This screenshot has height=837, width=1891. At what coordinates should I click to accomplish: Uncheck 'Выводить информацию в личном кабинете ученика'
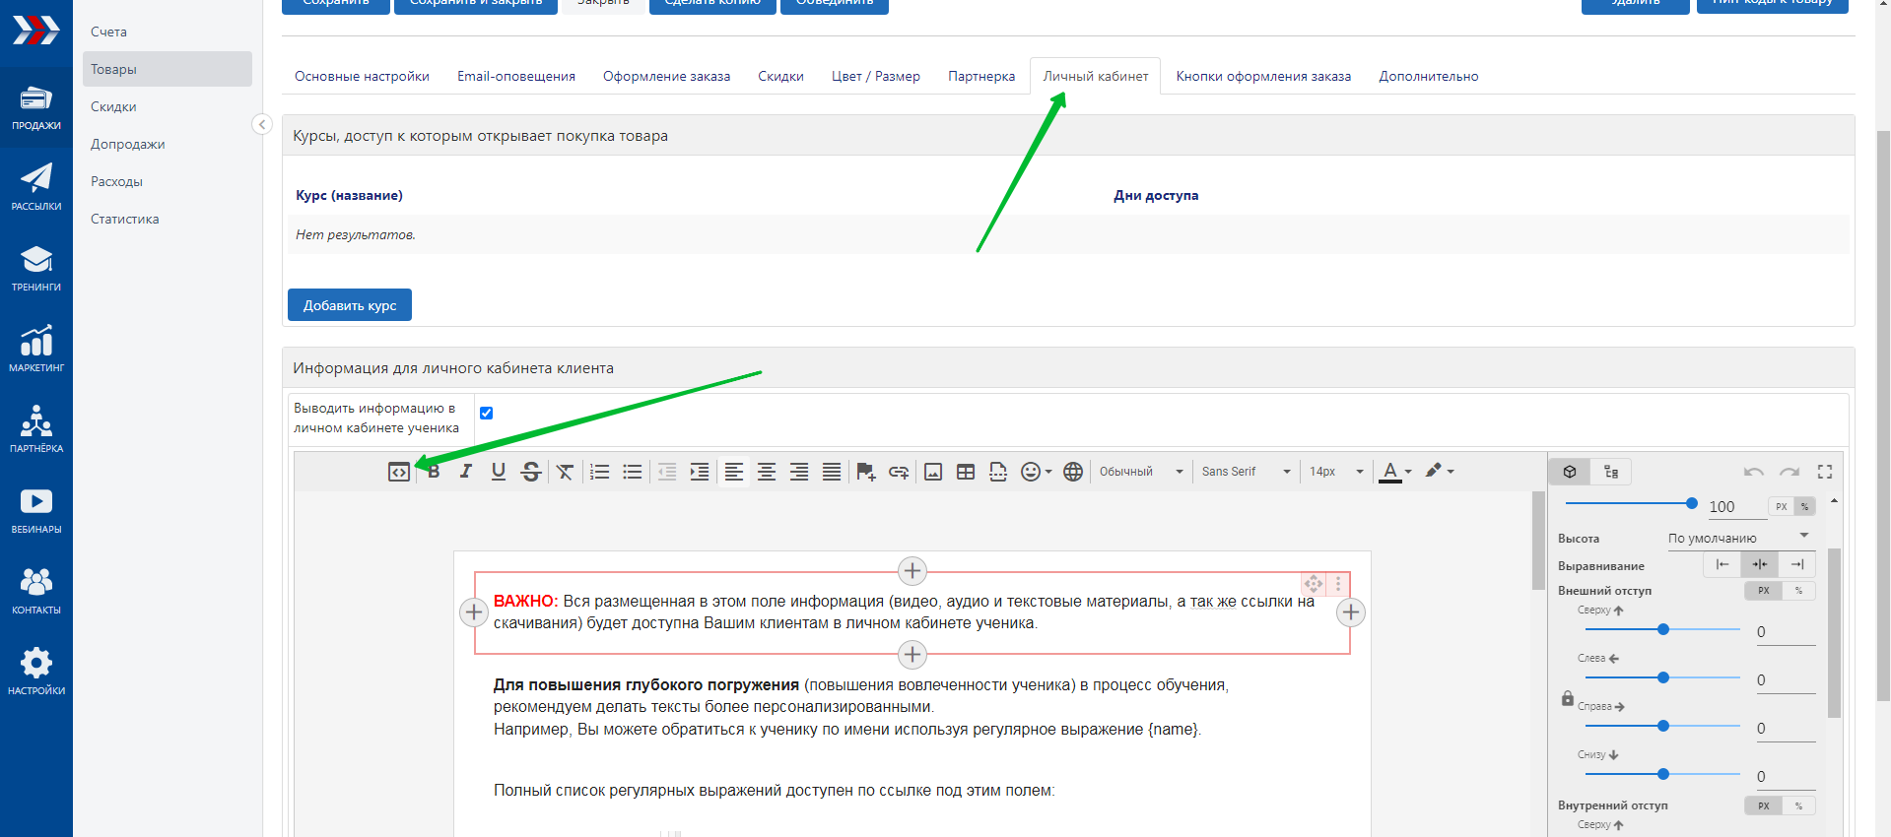(x=486, y=413)
